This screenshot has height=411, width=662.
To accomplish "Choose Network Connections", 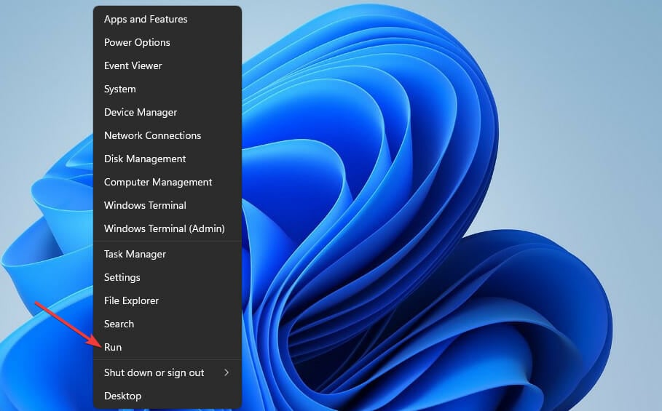I will coord(168,135).
